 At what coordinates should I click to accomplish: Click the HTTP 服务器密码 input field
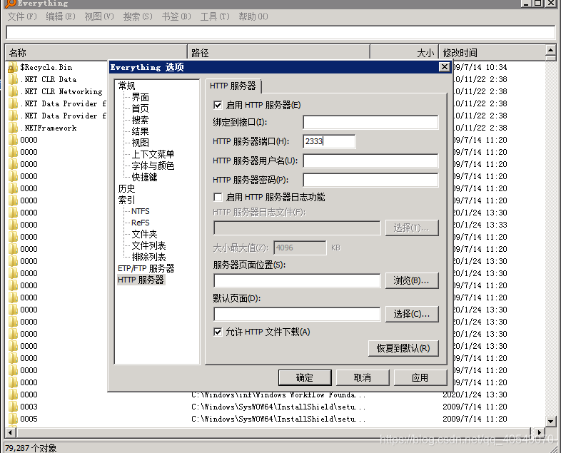pyautogui.click(x=370, y=180)
